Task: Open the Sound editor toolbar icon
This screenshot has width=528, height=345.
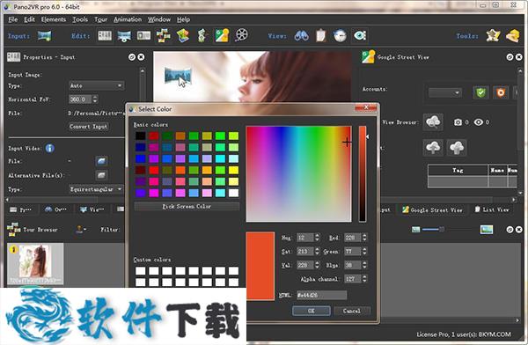Action: coord(202,35)
